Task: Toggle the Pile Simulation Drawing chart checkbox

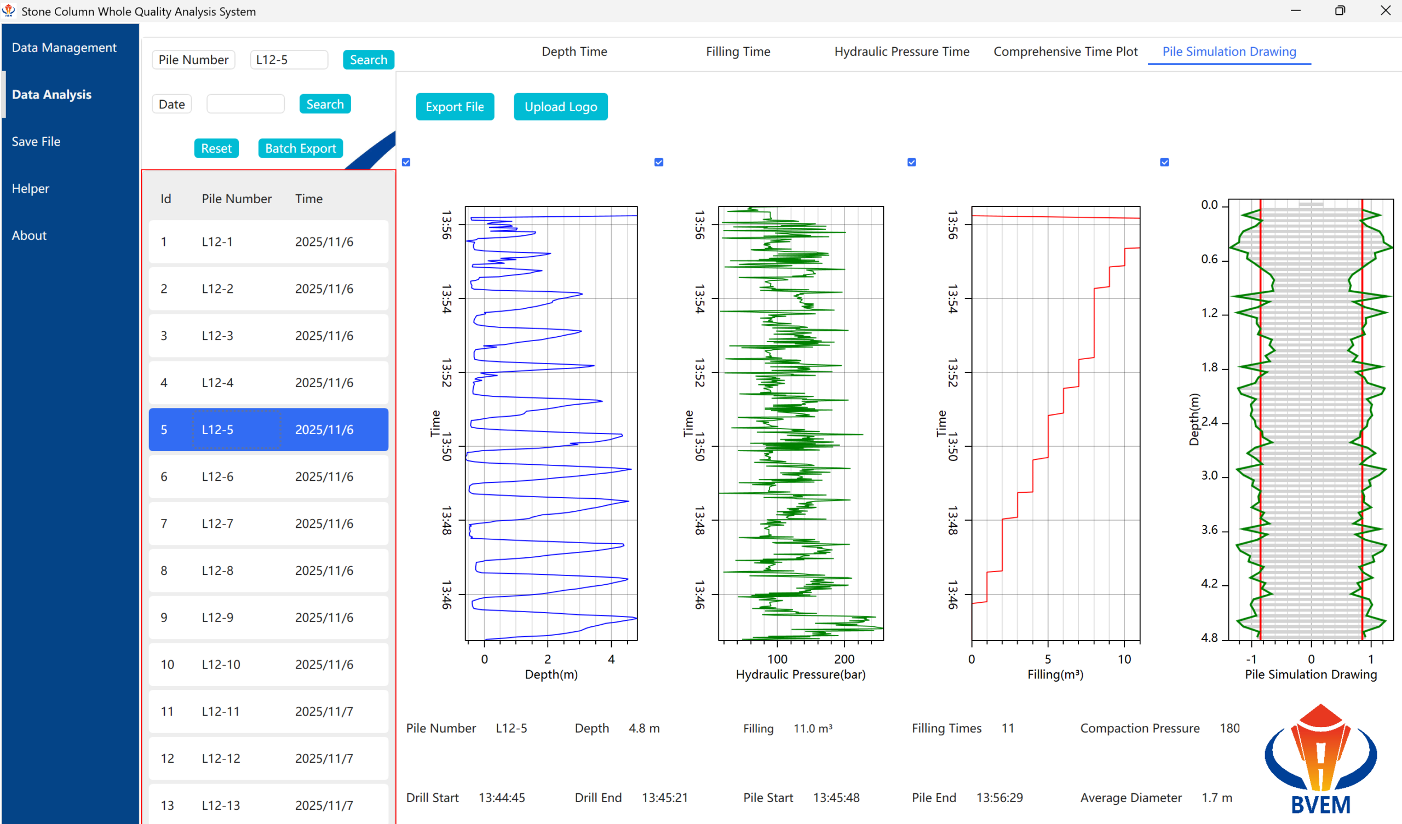Action: 1164,163
